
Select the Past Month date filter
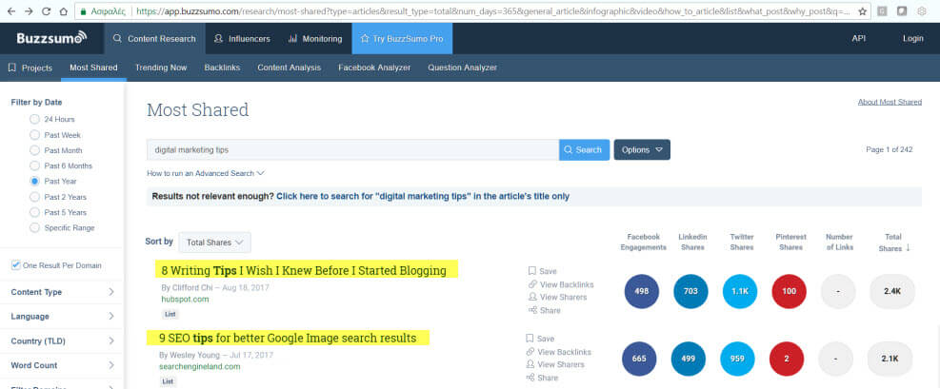coord(34,150)
